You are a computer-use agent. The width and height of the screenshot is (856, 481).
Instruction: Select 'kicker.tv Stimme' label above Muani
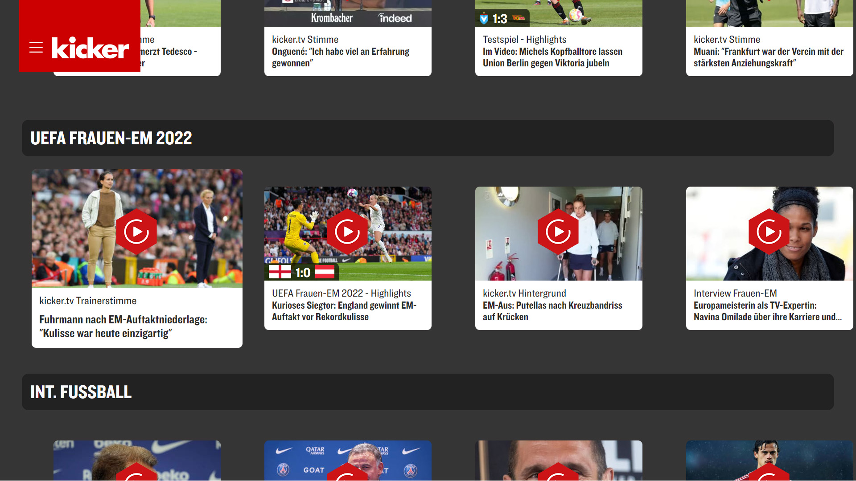tap(727, 39)
